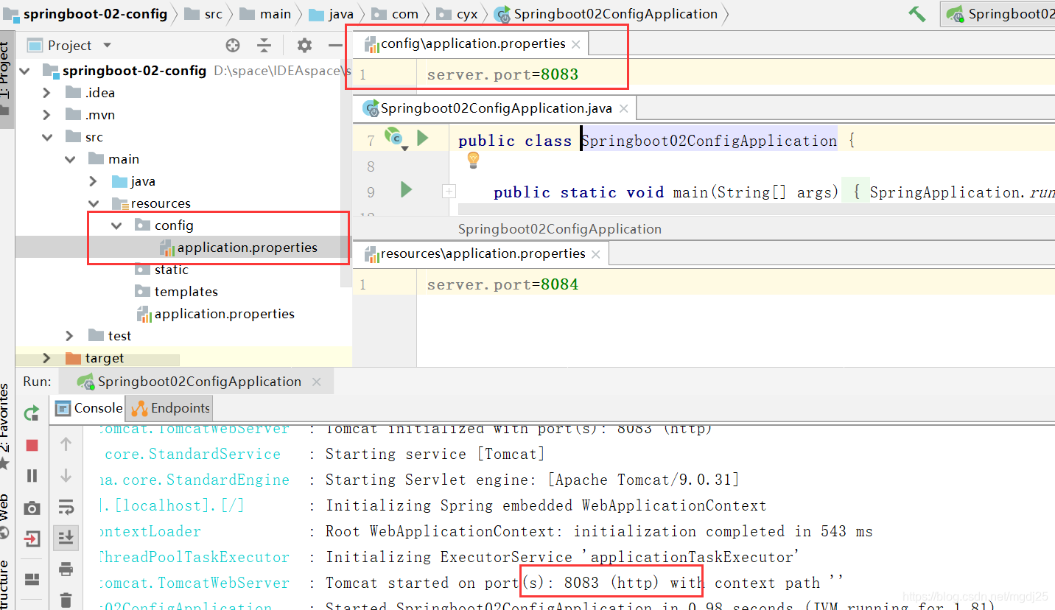
Task: Click java in breadcrumb navigation bar
Action: point(332,14)
